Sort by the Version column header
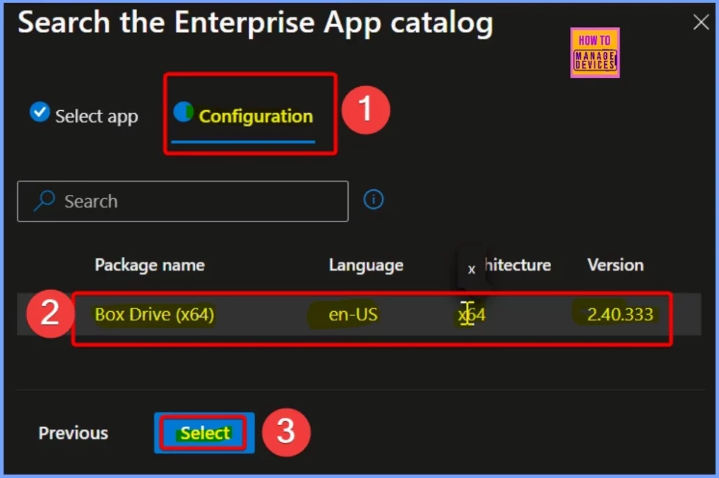The width and height of the screenshot is (719, 478). coord(615,265)
